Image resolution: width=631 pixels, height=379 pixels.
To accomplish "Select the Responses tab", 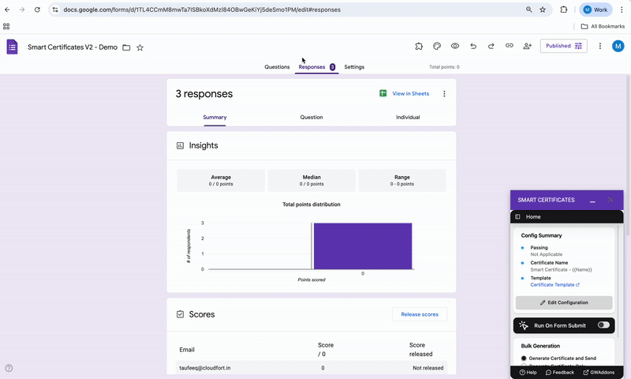I will [x=317, y=67].
